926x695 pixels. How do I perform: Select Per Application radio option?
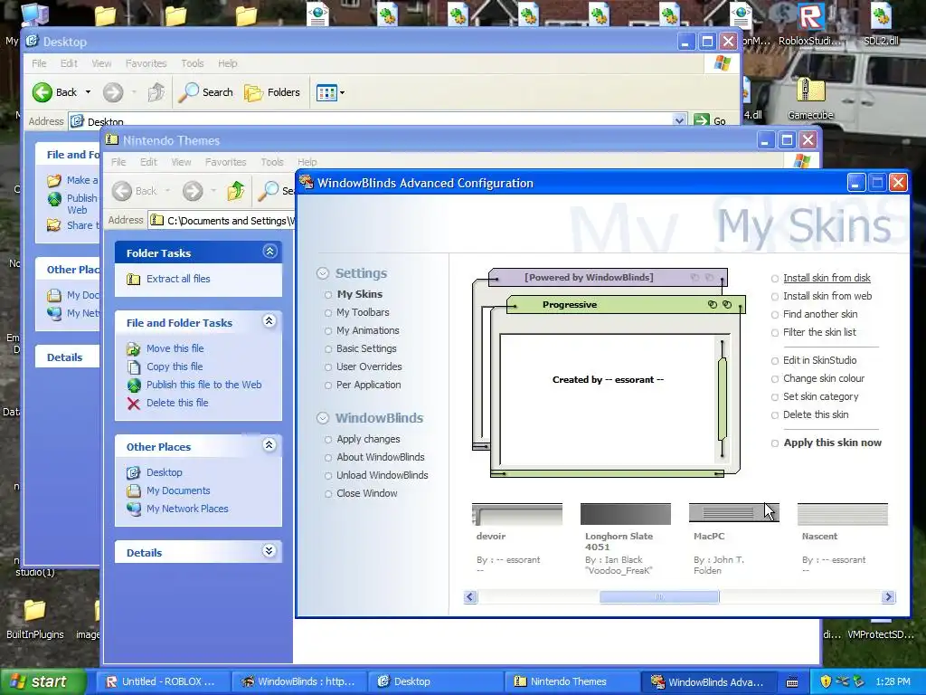point(327,386)
